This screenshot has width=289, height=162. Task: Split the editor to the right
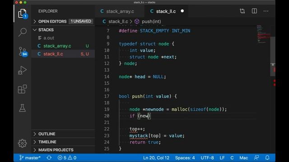coord(254,11)
